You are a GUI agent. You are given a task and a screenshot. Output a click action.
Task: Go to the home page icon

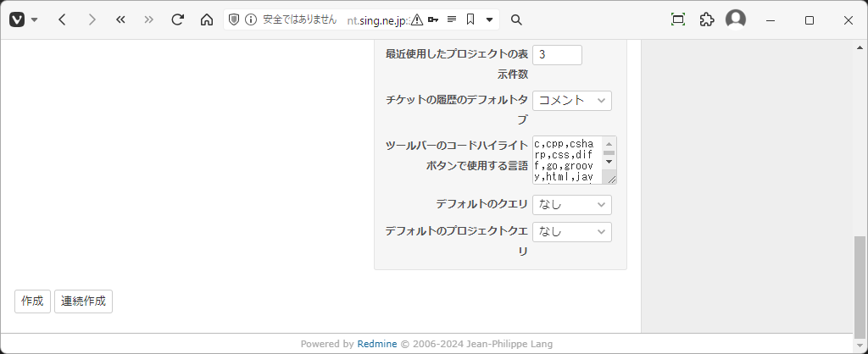(207, 20)
